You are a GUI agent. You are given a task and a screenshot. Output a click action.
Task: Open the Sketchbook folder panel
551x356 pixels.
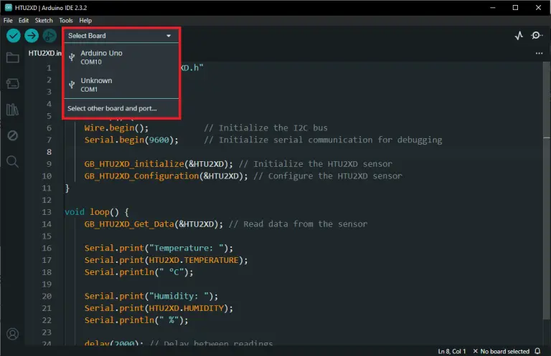click(x=13, y=57)
